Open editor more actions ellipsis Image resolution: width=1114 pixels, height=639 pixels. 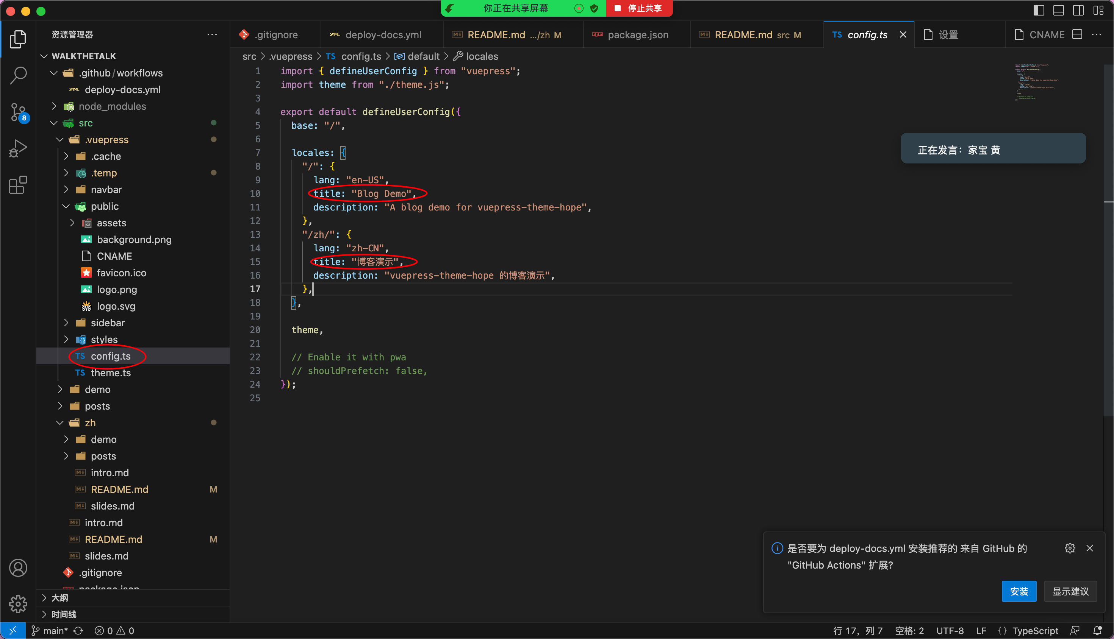(x=1097, y=35)
